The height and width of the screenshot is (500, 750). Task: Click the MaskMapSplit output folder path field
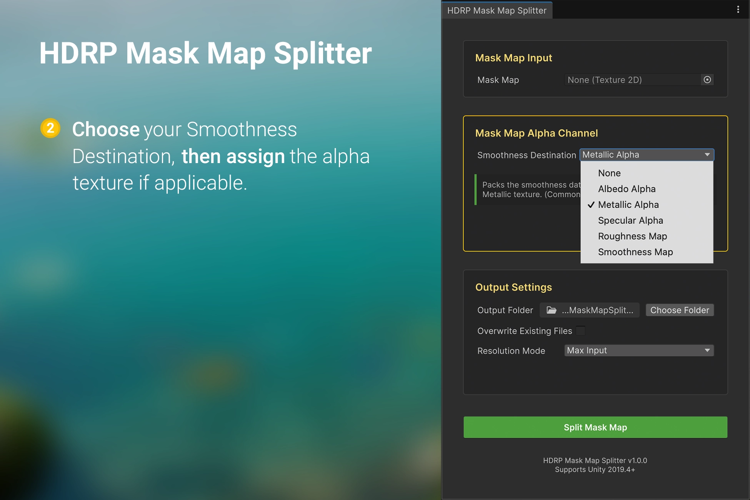click(597, 310)
